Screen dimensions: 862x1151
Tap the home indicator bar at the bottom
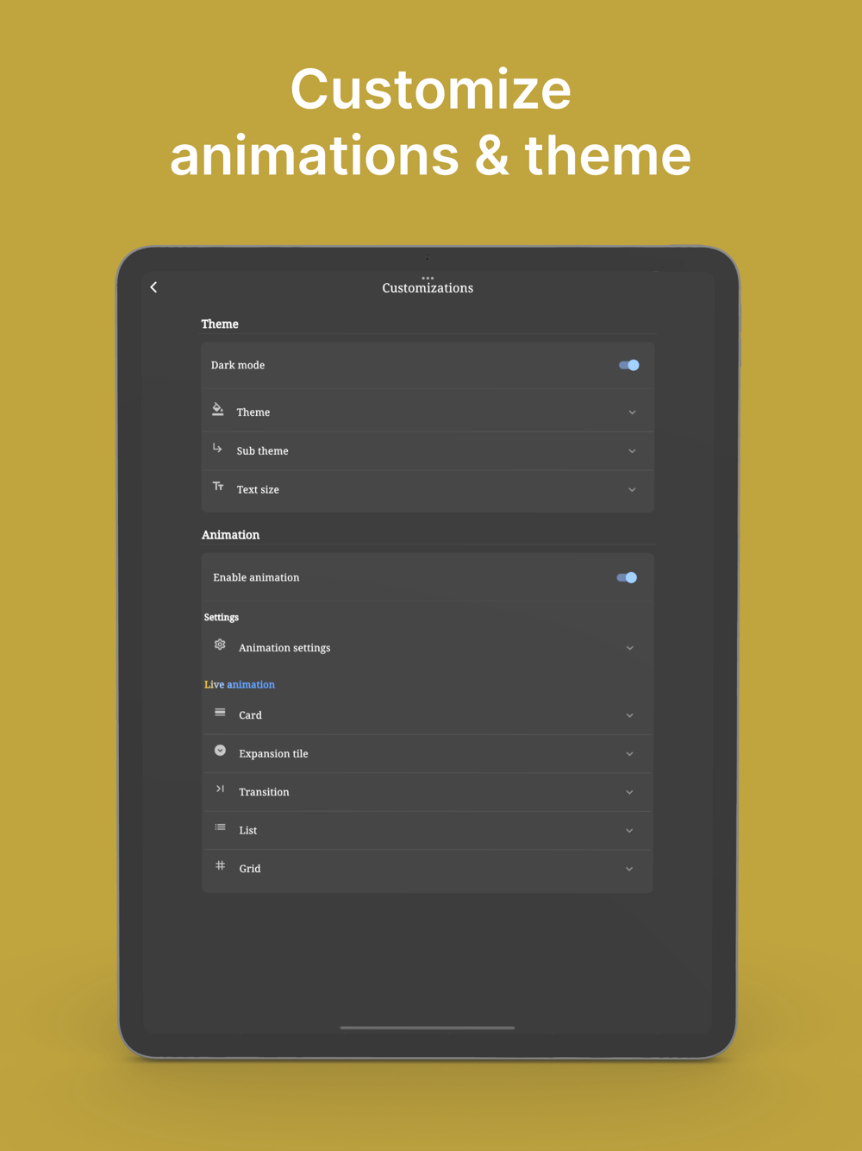point(428,1028)
